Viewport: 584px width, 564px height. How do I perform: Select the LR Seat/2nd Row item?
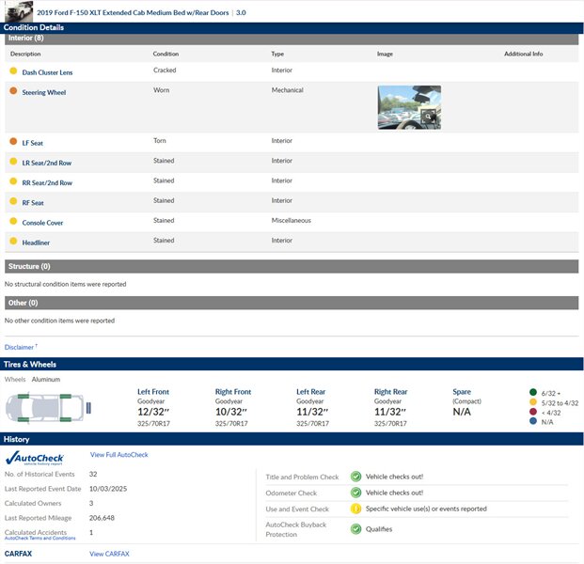[x=47, y=163]
